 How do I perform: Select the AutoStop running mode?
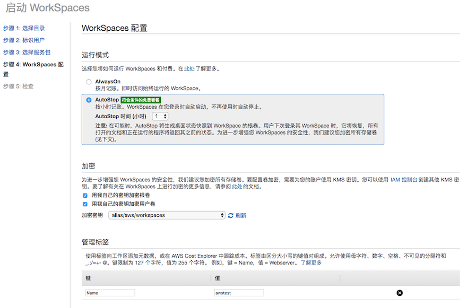(89, 100)
